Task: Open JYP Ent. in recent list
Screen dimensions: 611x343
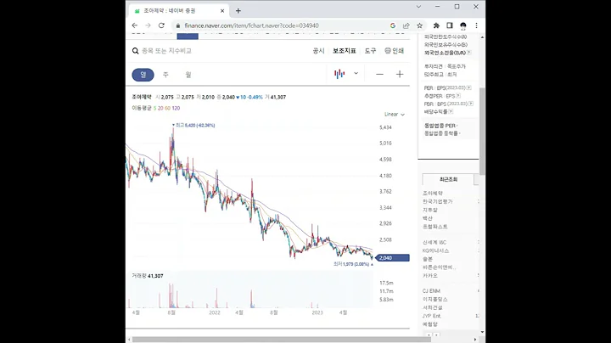Action: coord(432,316)
